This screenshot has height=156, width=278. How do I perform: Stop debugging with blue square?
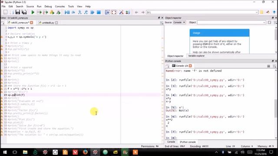tap(99, 12)
